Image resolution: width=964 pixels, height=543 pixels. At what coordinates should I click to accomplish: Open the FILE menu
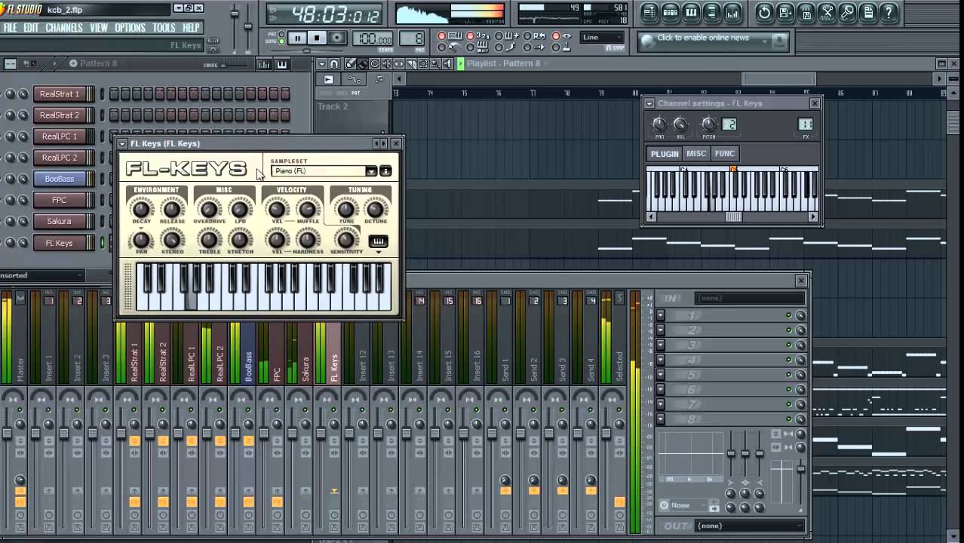click(10, 28)
